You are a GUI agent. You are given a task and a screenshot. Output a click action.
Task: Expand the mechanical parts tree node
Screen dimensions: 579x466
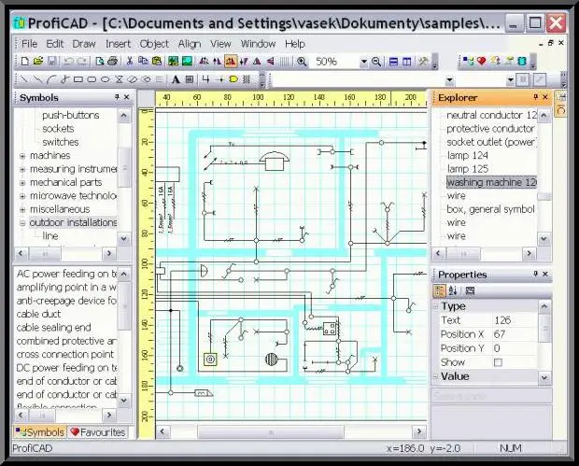click(x=22, y=183)
